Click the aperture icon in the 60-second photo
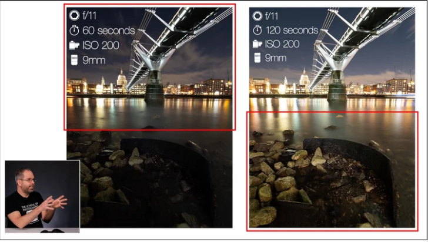The width and height of the screenshot is (428, 242). 74,15
